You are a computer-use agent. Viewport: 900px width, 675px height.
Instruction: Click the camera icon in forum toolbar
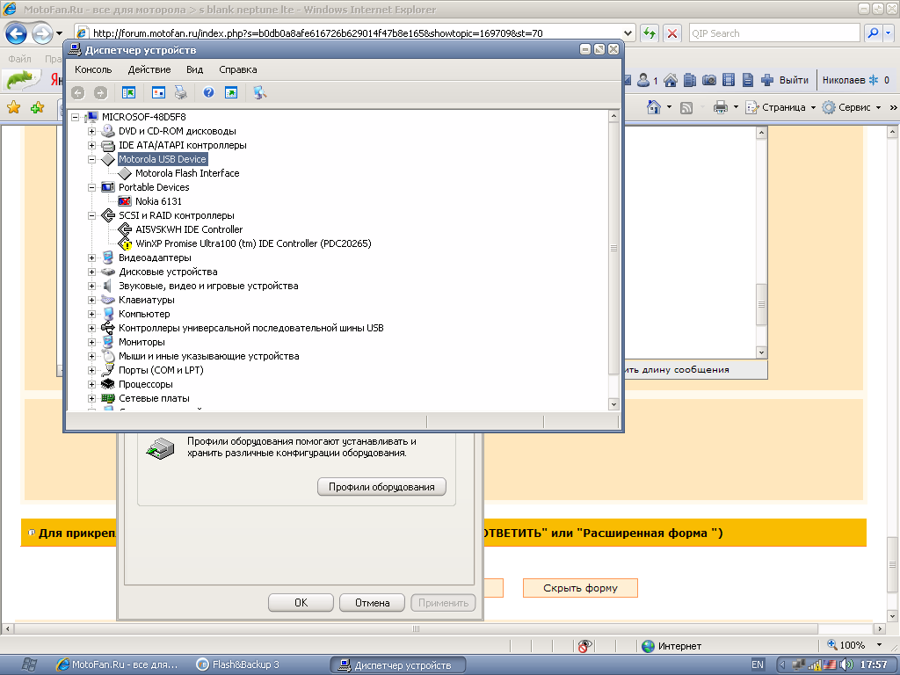[709, 80]
